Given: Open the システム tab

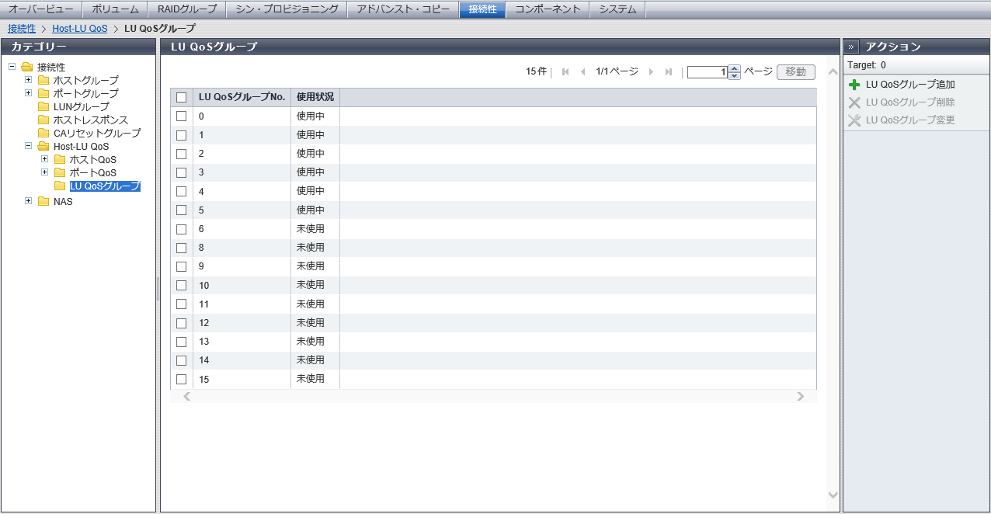Looking at the screenshot, I should 617,9.
